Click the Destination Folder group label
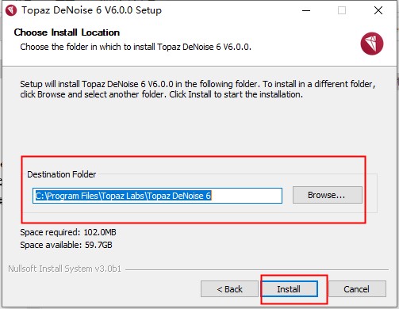Viewport: 399px width, 309px height. coord(62,174)
